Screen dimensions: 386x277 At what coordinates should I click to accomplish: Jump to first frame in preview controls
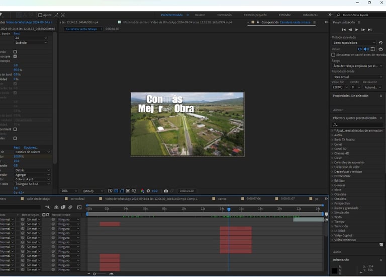[344, 30]
